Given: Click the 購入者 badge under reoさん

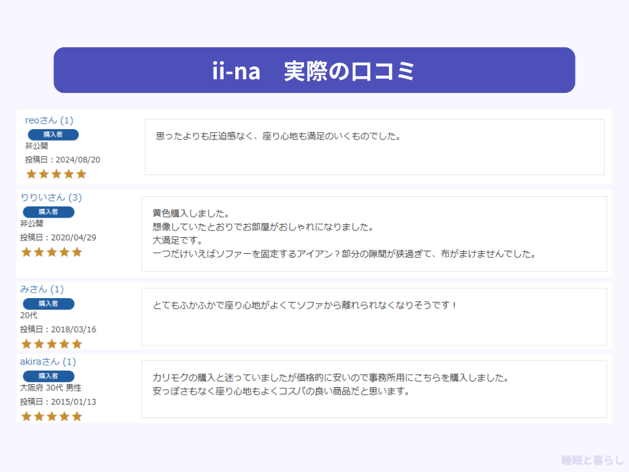Looking at the screenshot, I should click(53, 135).
